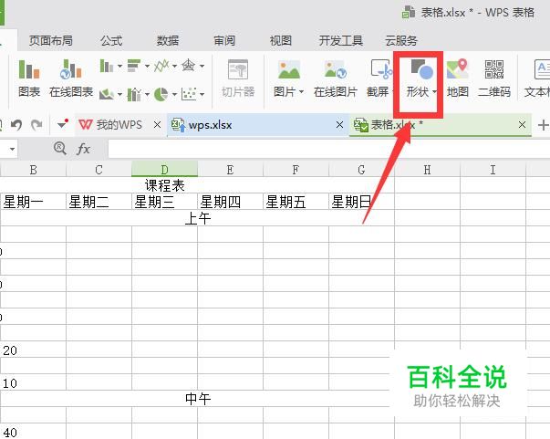Select the 星期三 cell
The height and width of the screenshot is (439, 550).
click(164, 202)
